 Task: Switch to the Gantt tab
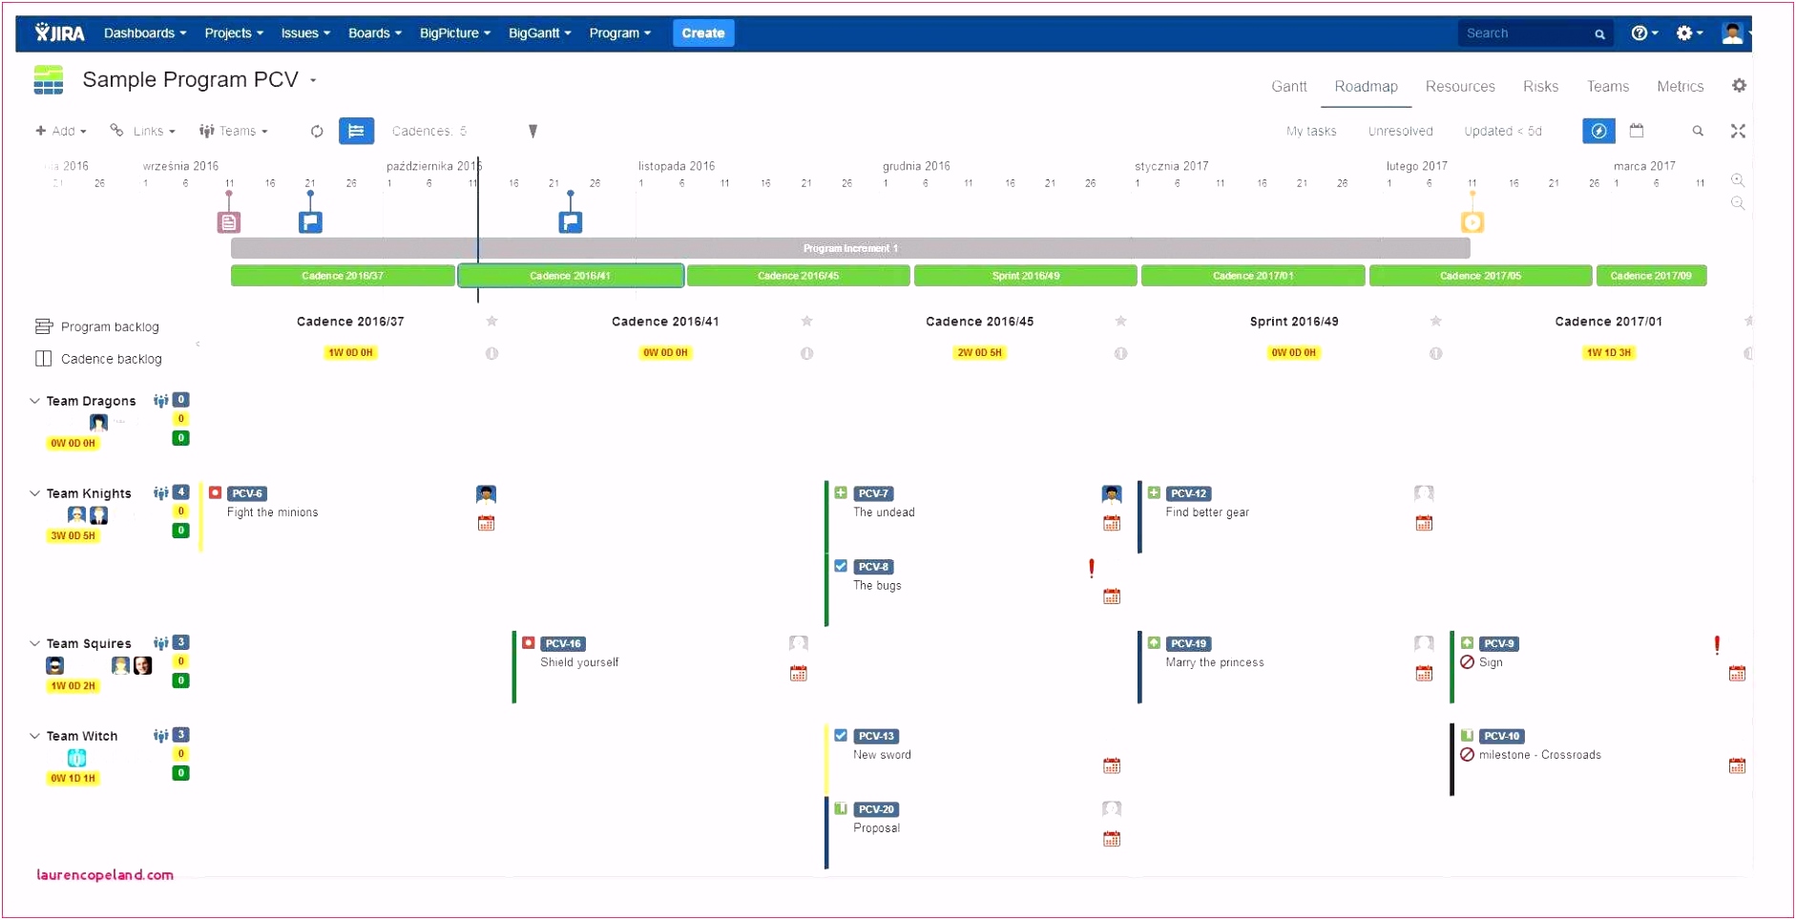pyautogui.click(x=1288, y=86)
